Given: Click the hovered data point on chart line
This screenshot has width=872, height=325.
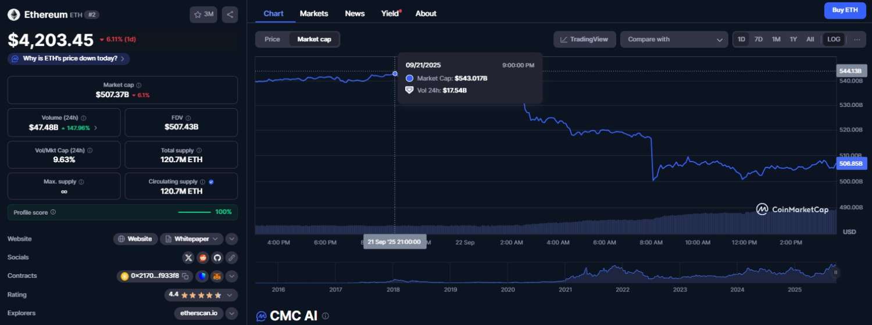Looking at the screenshot, I should [x=395, y=74].
